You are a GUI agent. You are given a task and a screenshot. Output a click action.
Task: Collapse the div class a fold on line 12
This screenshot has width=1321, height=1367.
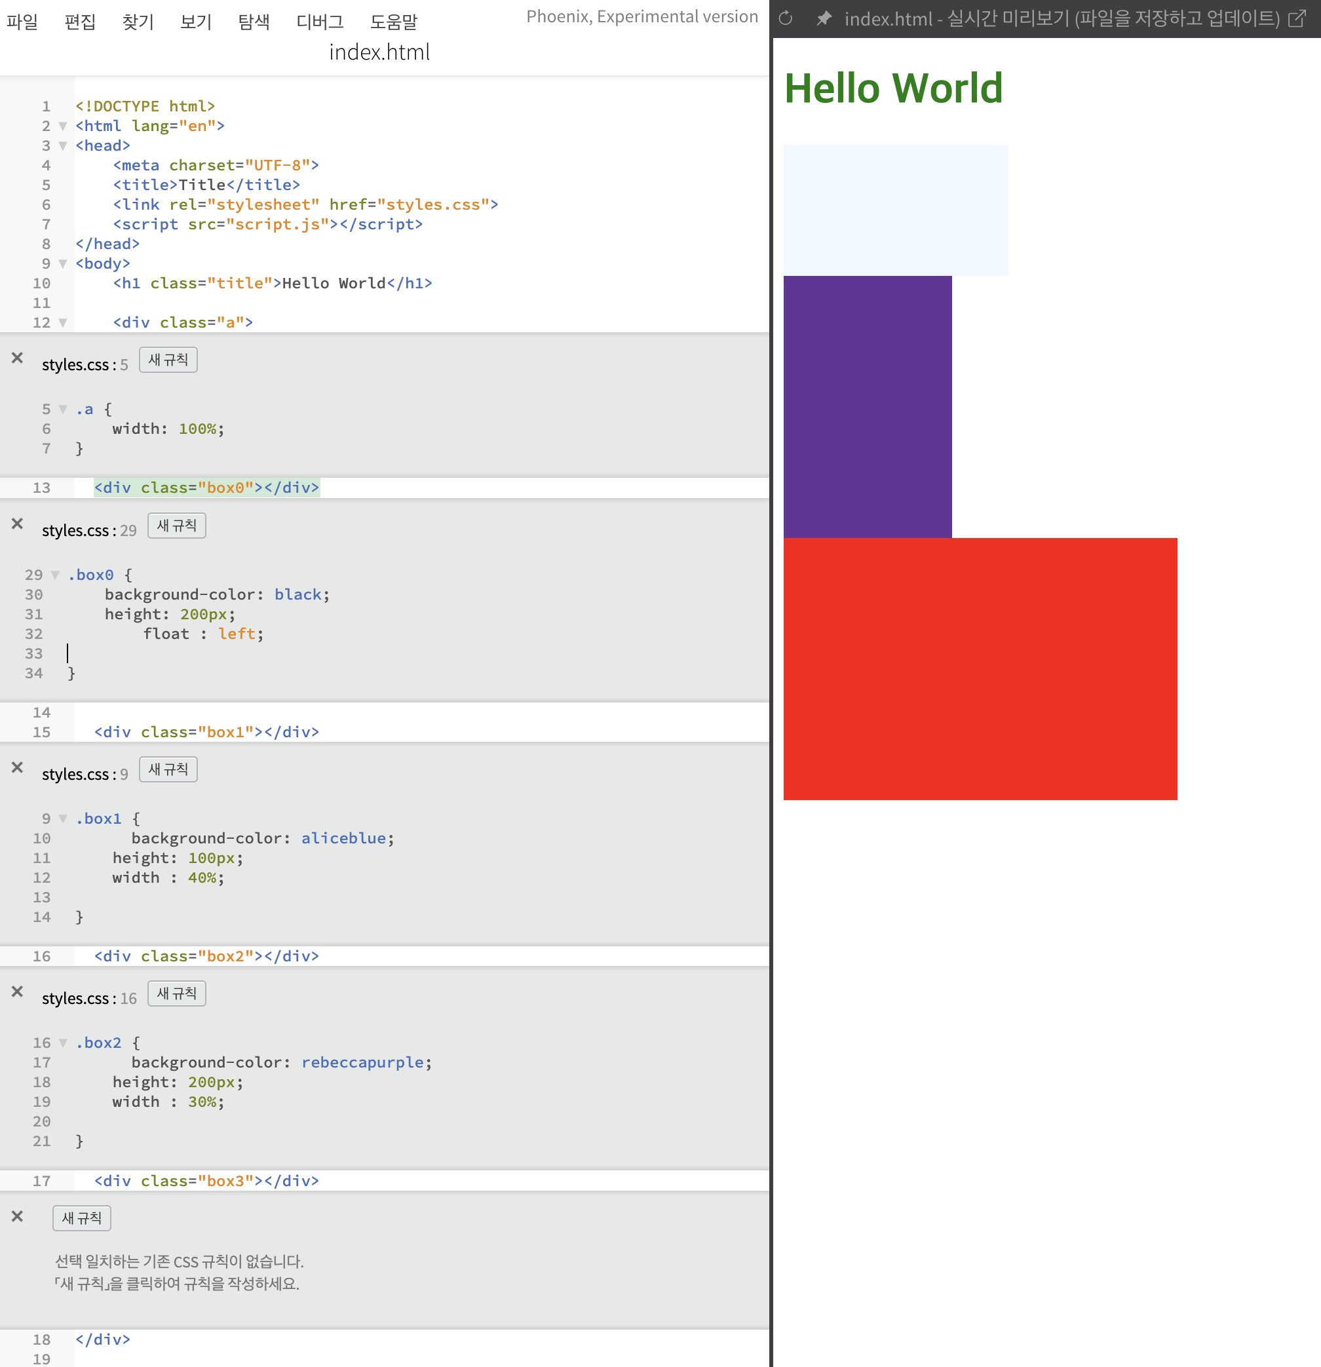[63, 323]
